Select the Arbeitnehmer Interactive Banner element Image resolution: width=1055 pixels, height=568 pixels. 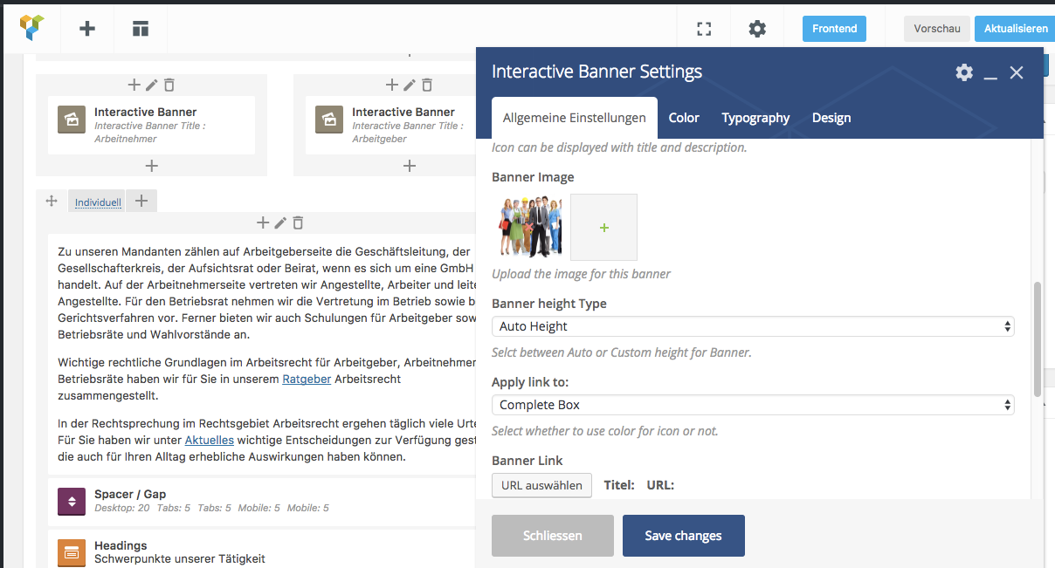tap(151, 125)
